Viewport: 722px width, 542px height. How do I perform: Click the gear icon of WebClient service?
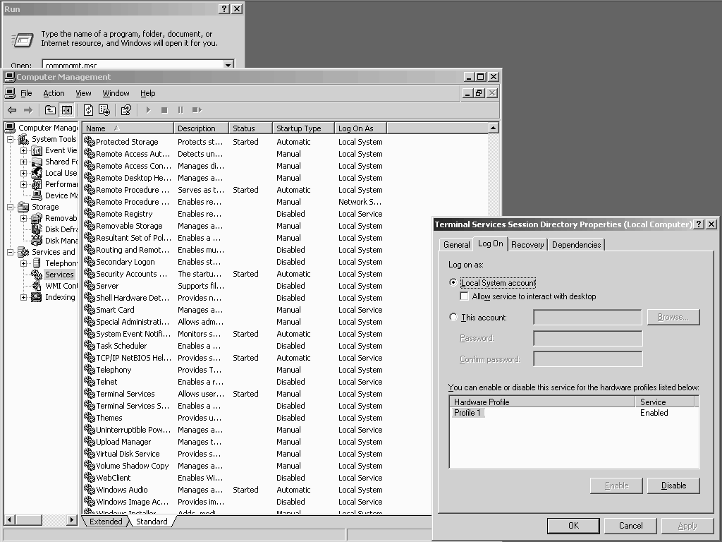pyautogui.click(x=90, y=478)
